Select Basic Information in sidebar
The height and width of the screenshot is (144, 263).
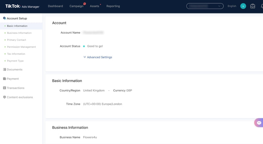click(21, 26)
